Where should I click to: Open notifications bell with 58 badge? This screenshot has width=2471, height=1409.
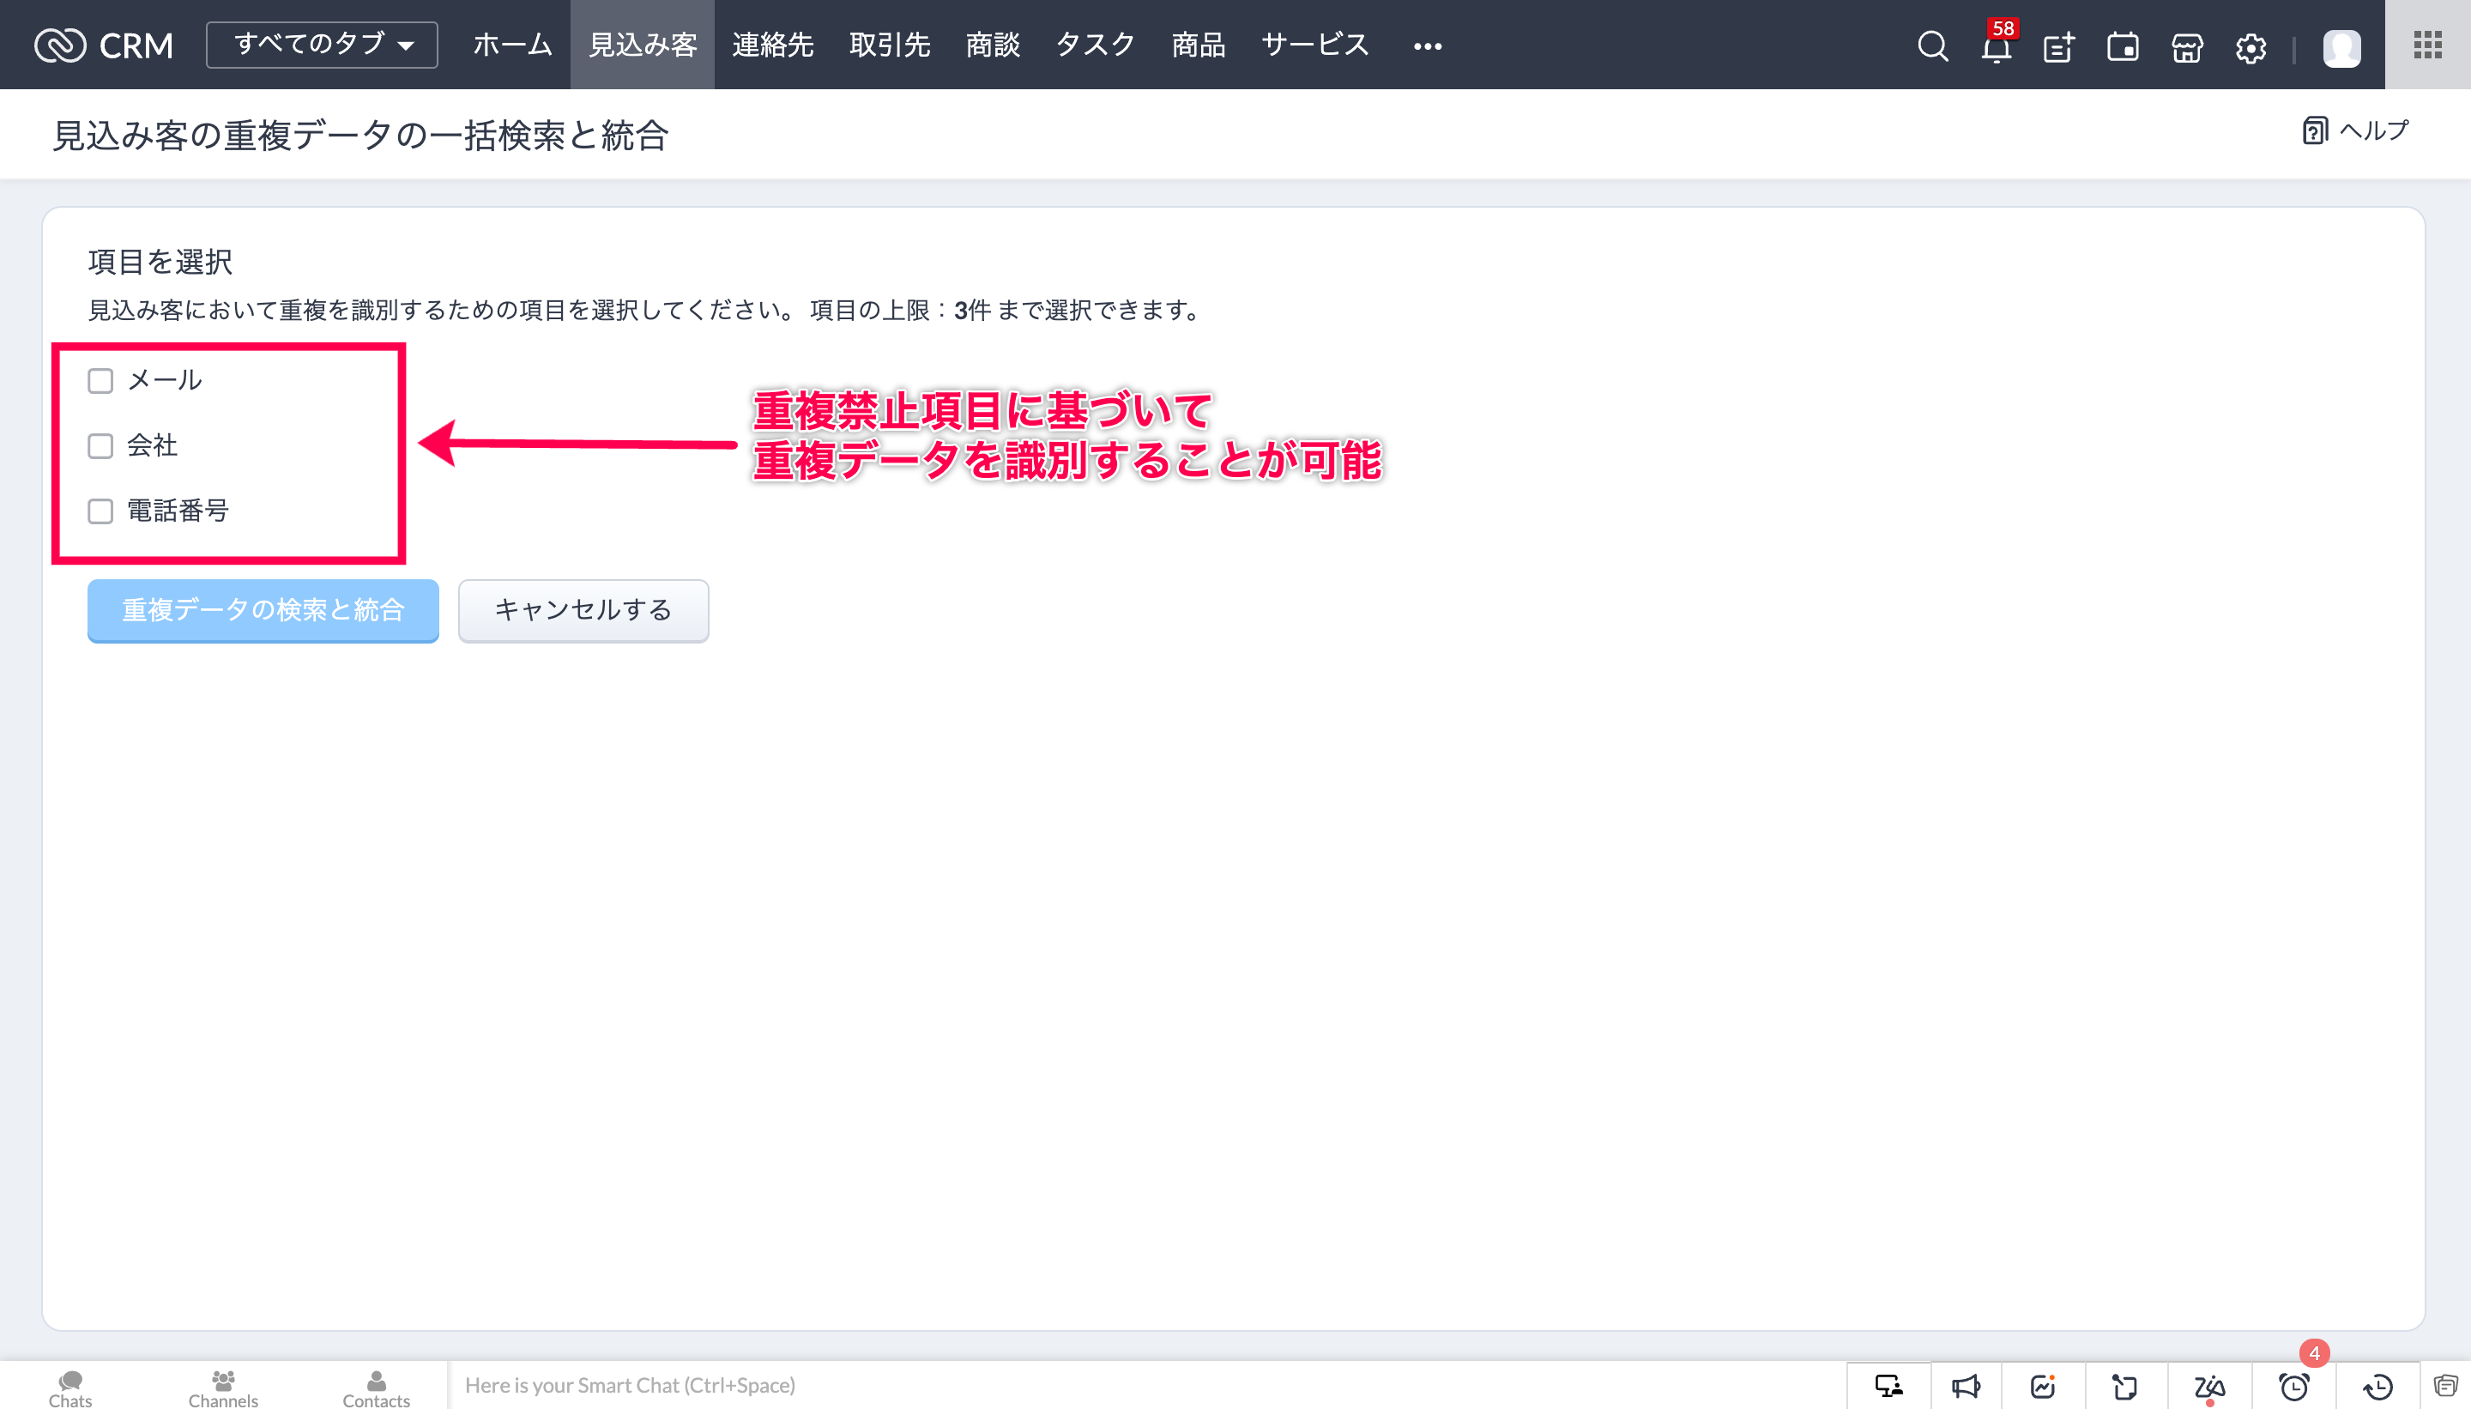click(1995, 46)
